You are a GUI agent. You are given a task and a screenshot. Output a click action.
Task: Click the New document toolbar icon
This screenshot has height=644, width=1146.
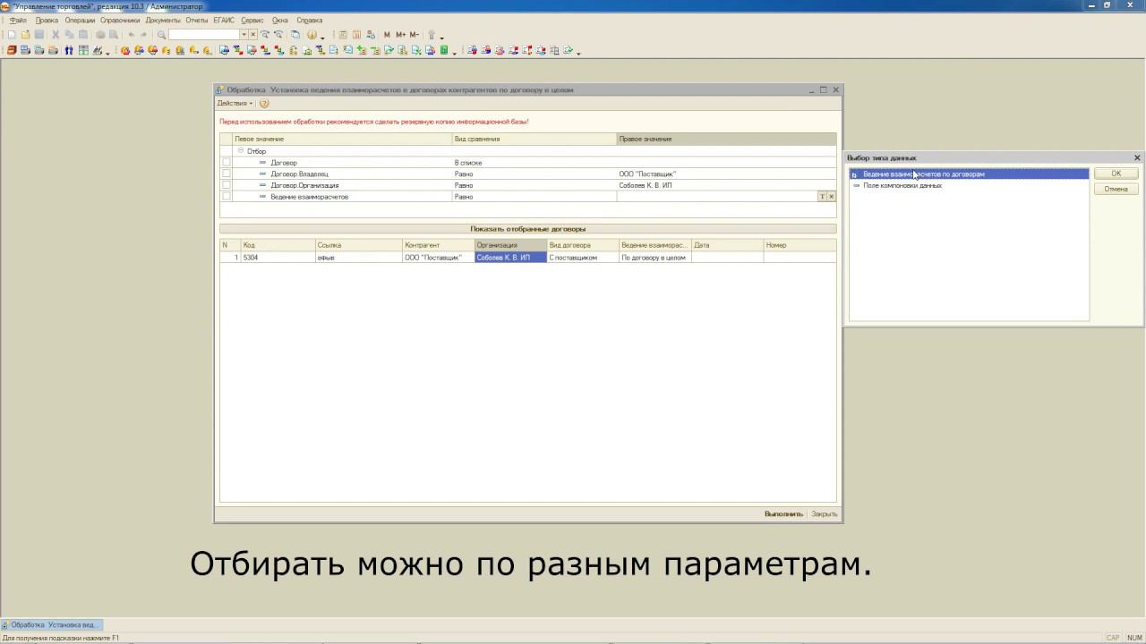pos(12,35)
